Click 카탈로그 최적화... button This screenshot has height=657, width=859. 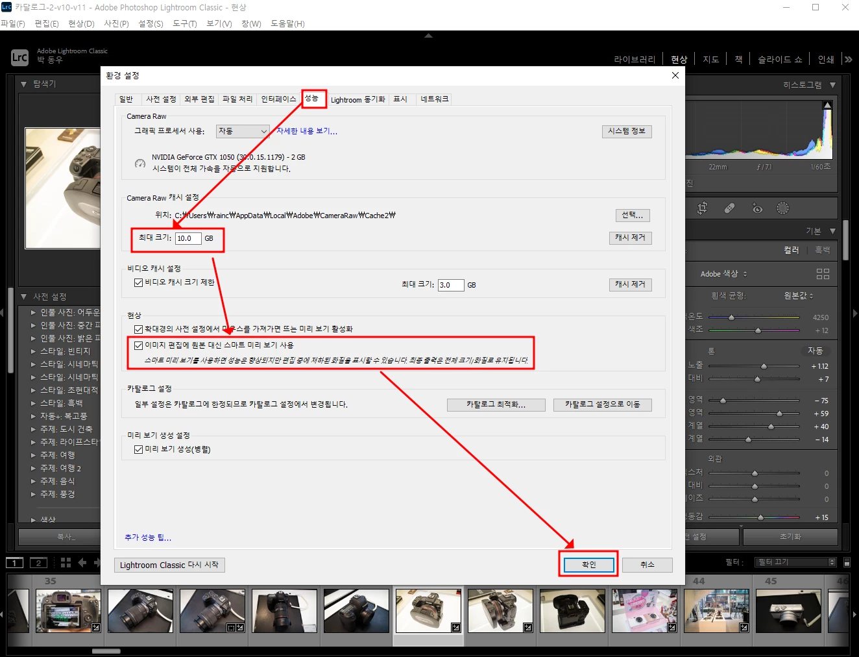point(496,404)
